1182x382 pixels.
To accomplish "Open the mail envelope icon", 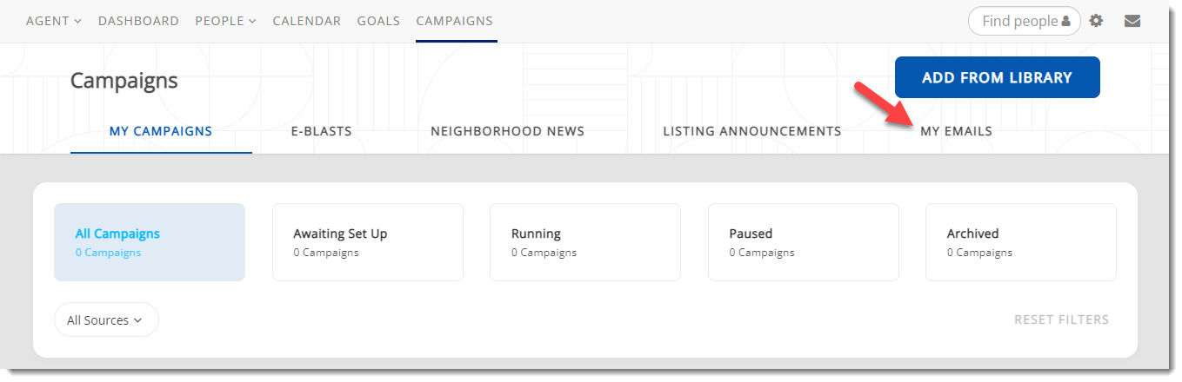I will point(1132,21).
